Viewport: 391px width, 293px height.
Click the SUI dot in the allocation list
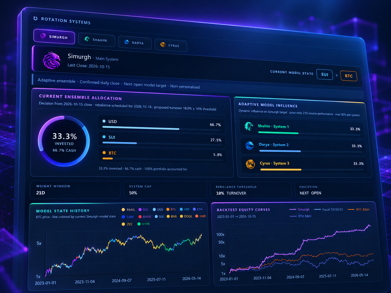104,137
